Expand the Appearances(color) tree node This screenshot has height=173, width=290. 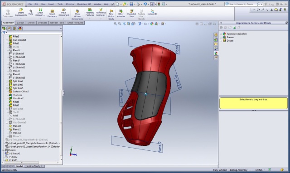point(221,34)
